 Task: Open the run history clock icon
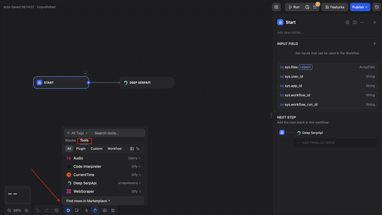307,7
